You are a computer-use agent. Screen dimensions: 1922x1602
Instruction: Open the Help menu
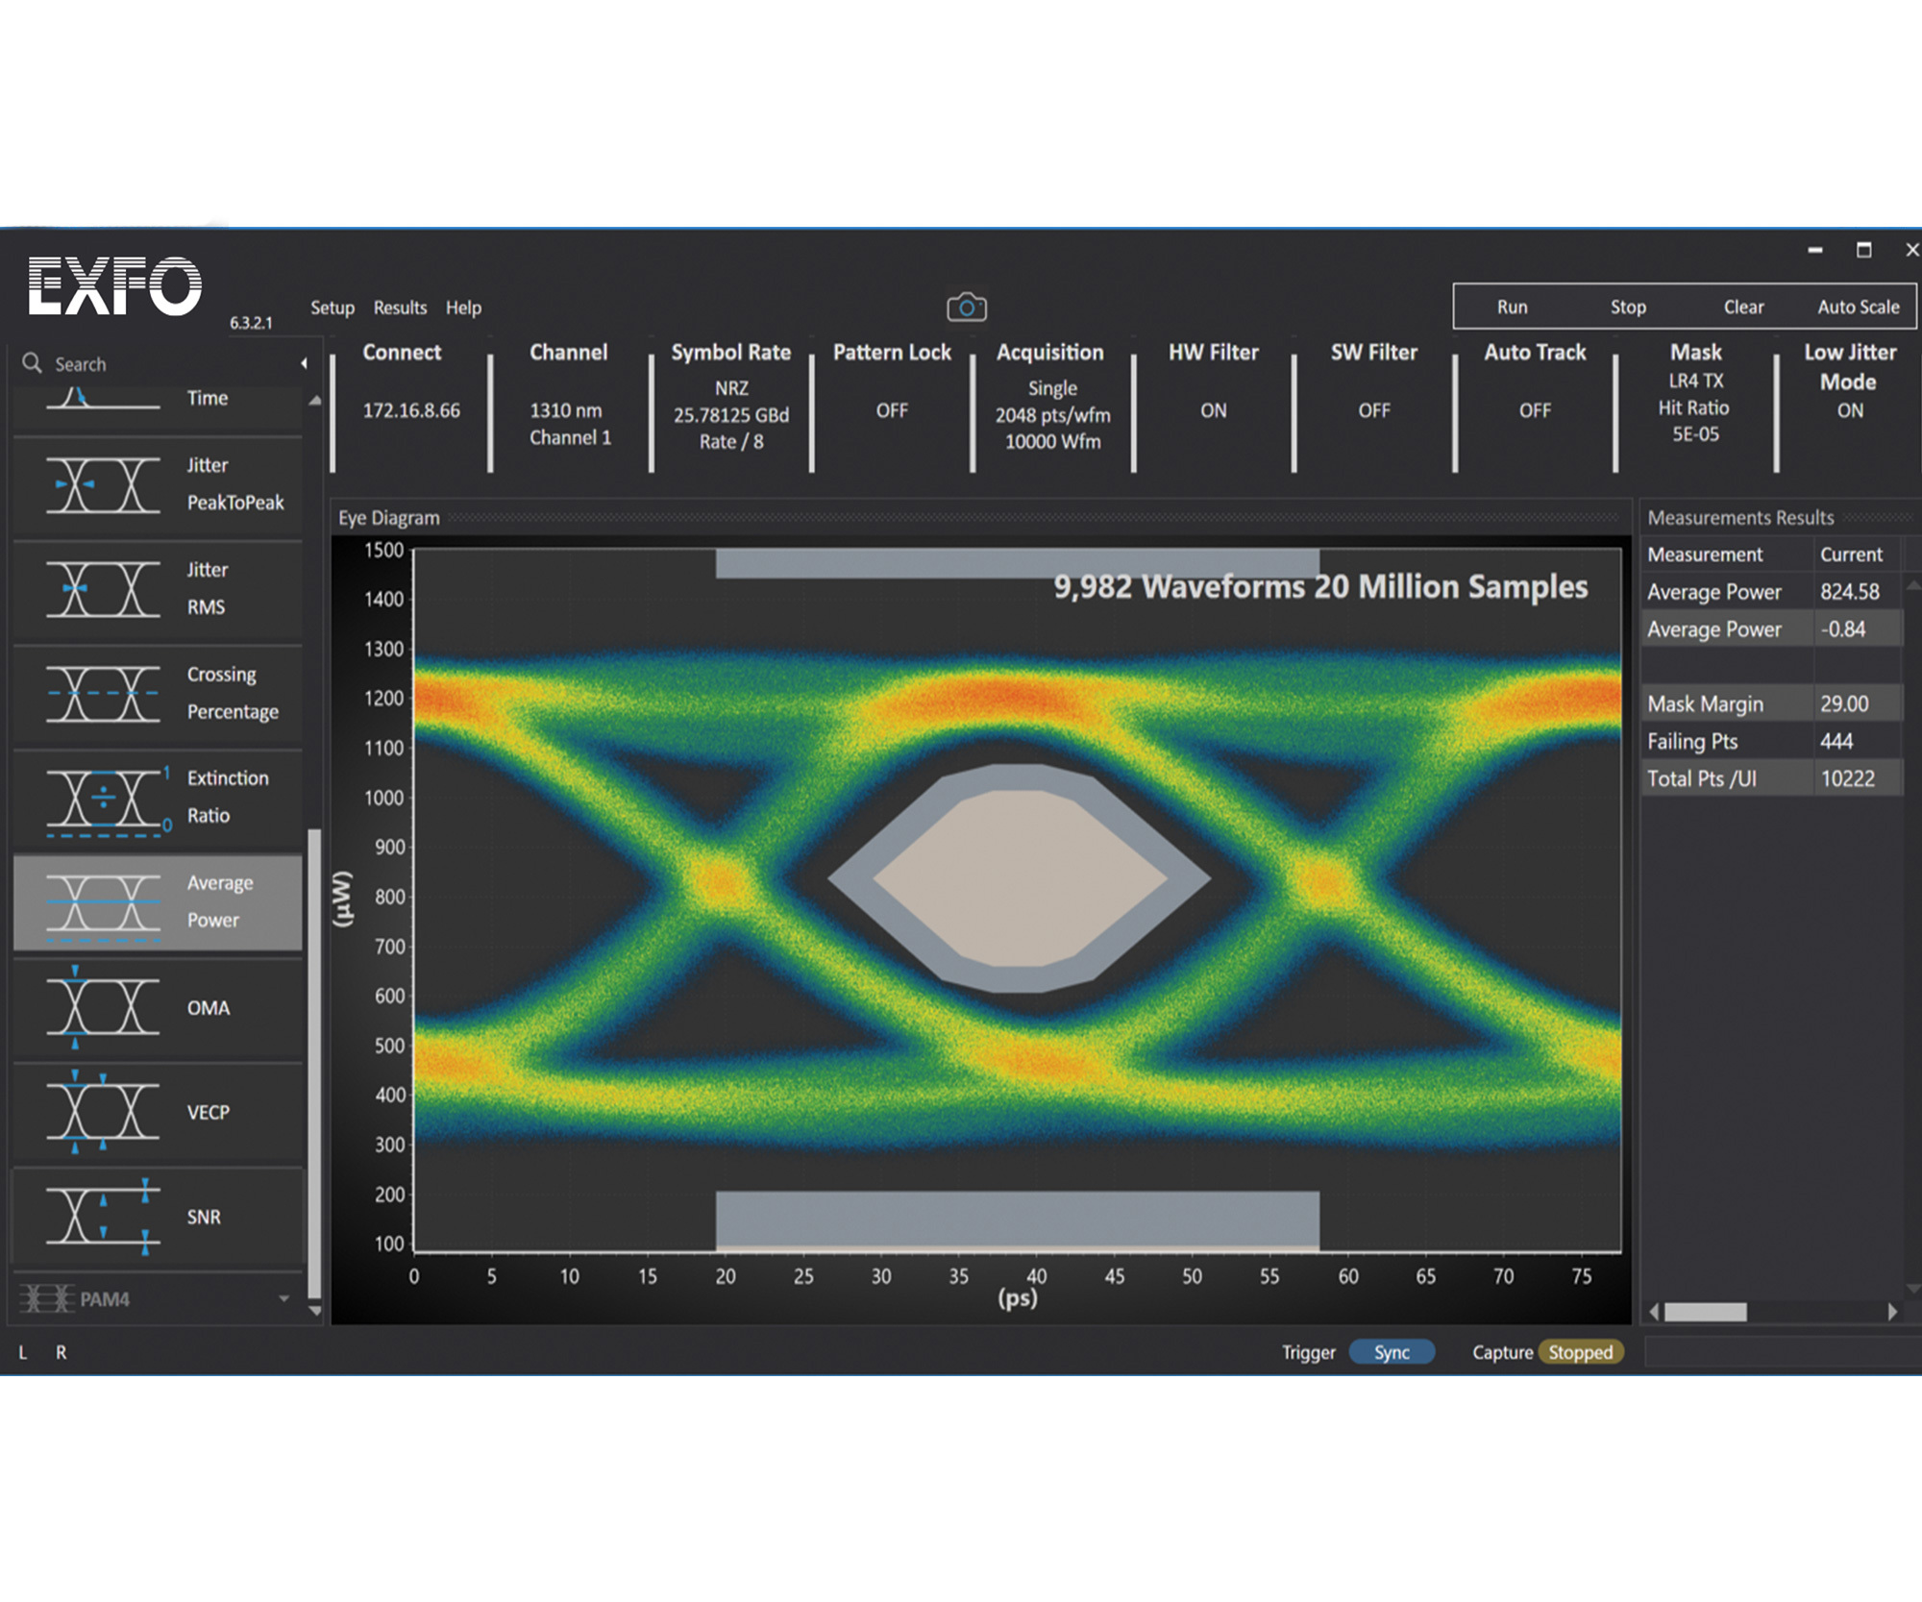click(x=463, y=308)
